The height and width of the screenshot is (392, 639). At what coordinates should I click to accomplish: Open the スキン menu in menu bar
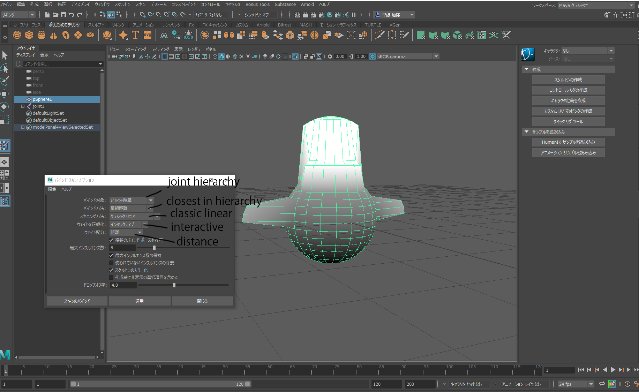point(141,5)
